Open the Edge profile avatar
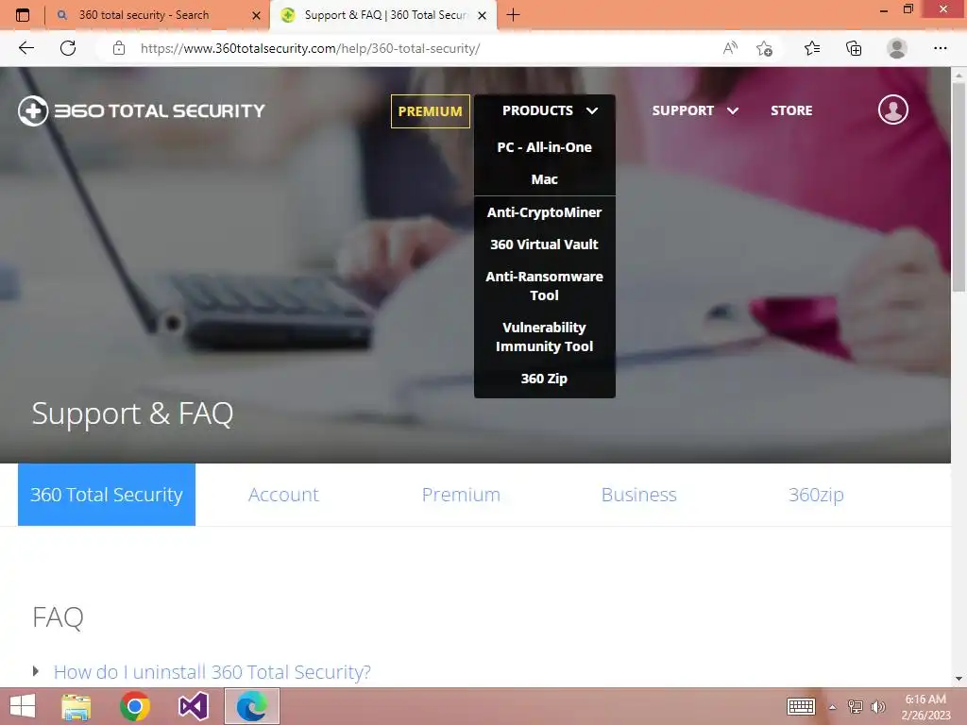Screen dimensions: 967x725 897,48
